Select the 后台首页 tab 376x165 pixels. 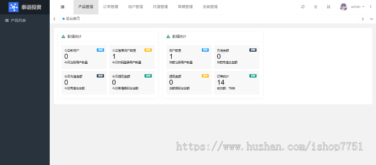tap(71, 19)
